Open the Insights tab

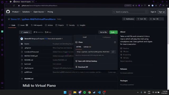click(81, 25)
